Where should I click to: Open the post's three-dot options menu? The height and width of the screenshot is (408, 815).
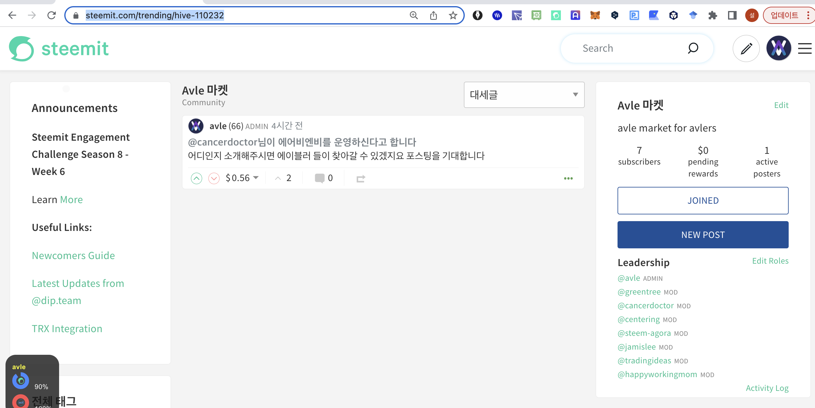[x=568, y=178]
